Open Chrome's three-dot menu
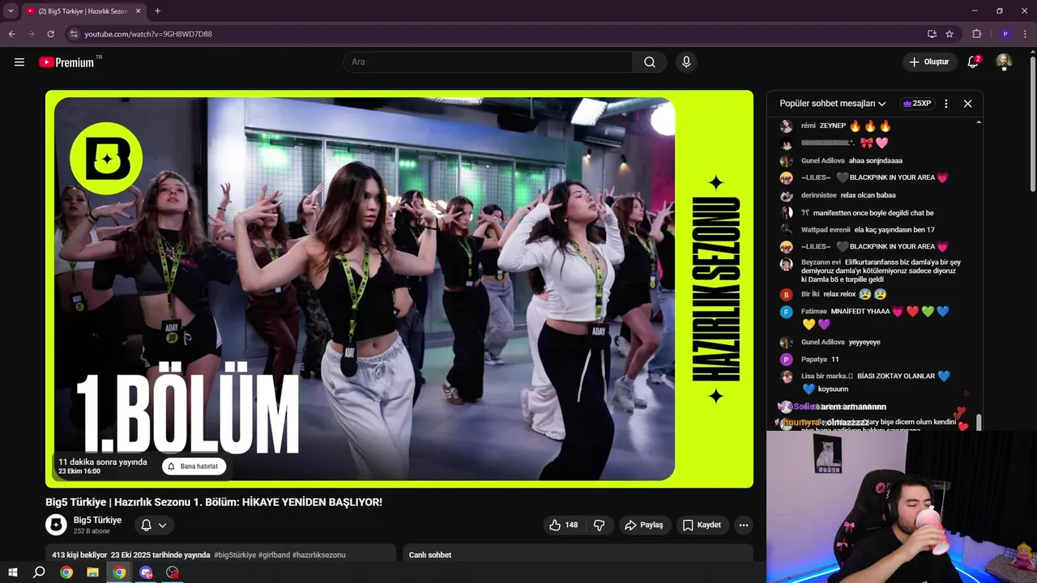 [1025, 34]
